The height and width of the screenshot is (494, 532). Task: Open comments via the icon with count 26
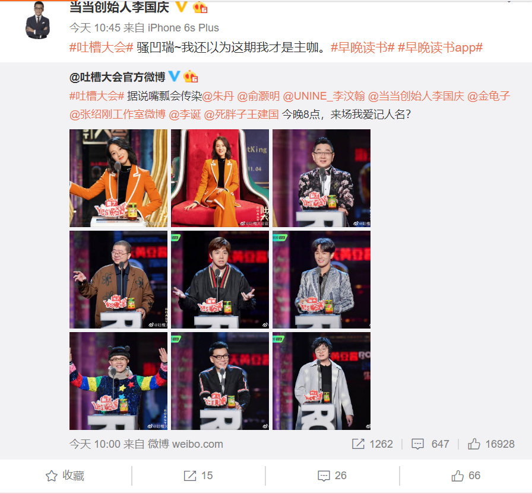[324, 476]
